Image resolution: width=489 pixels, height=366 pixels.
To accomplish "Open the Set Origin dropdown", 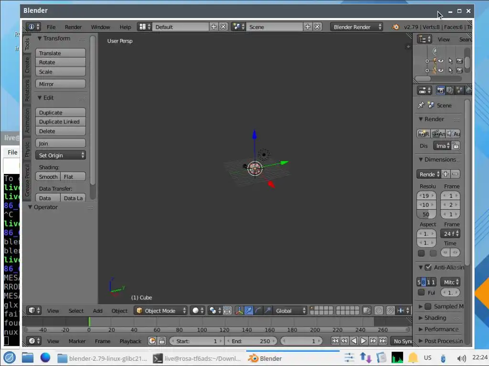I will [x=61, y=155].
